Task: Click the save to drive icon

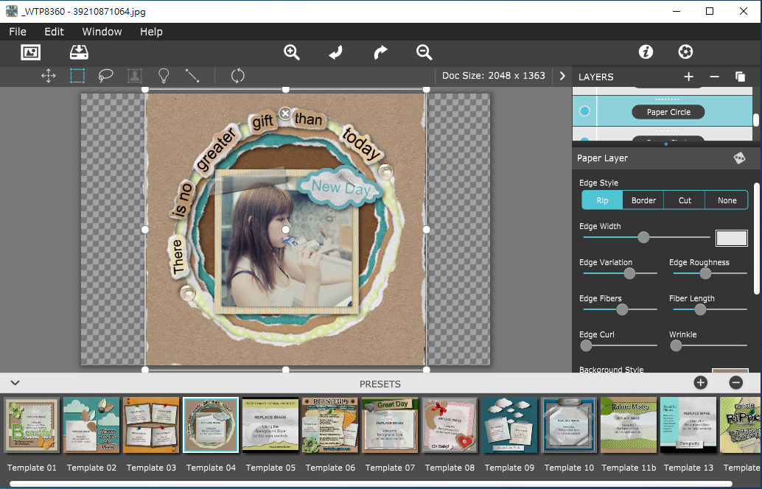Action: coord(79,52)
